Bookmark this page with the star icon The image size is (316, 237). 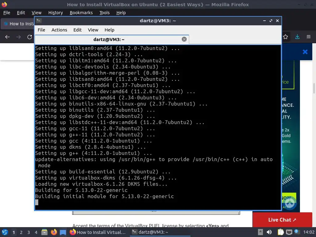click(285, 37)
